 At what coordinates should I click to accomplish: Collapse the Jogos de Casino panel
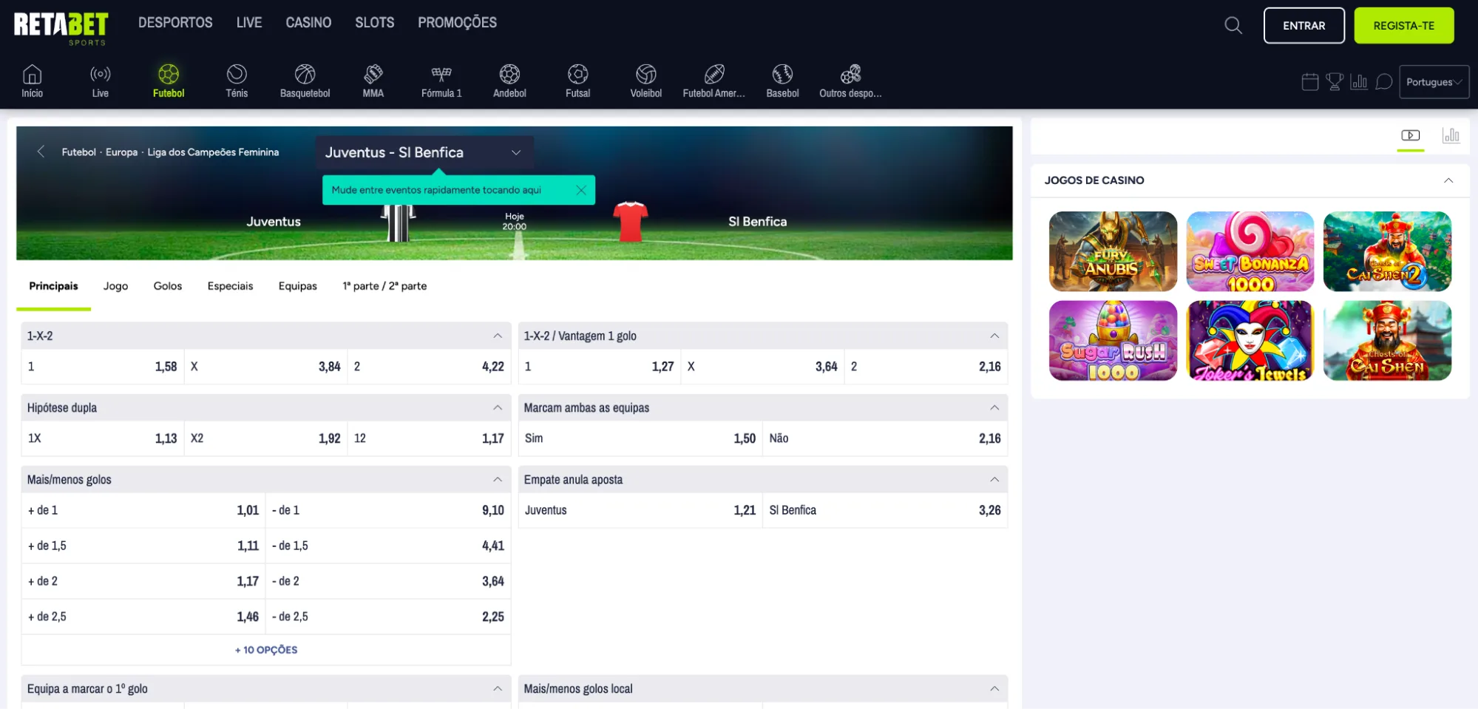[x=1448, y=180]
